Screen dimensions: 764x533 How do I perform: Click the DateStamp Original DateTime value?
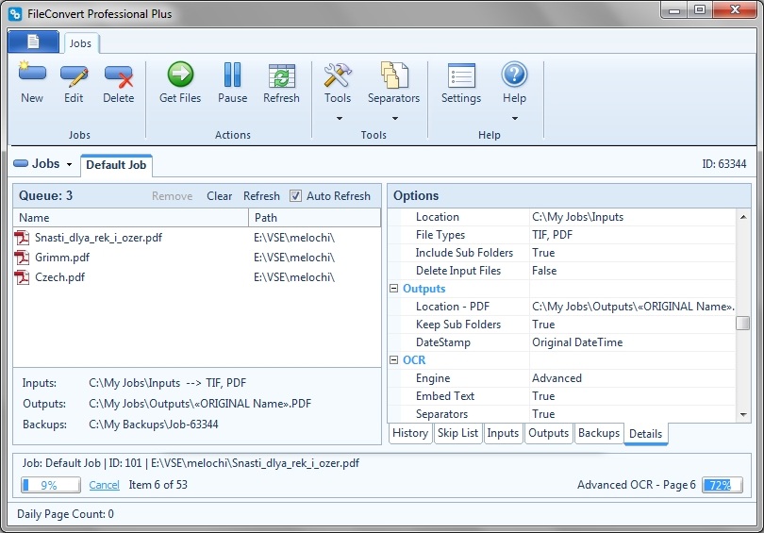pos(577,342)
